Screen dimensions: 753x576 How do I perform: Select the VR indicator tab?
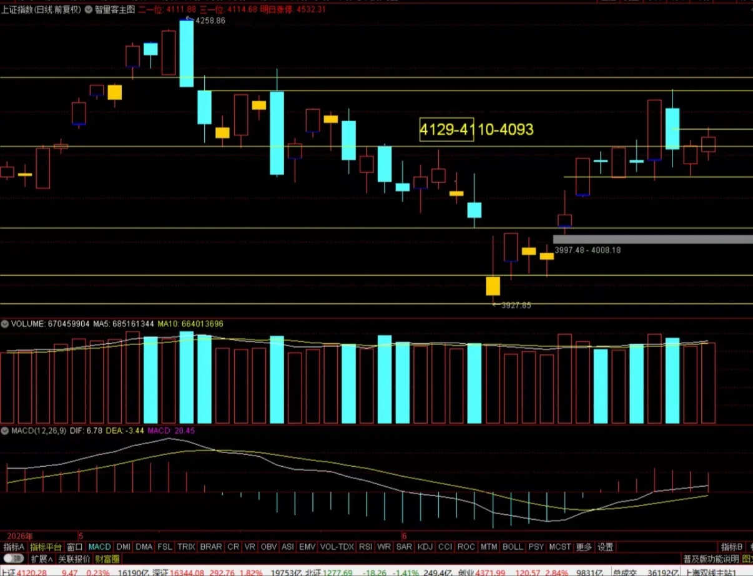[250, 547]
